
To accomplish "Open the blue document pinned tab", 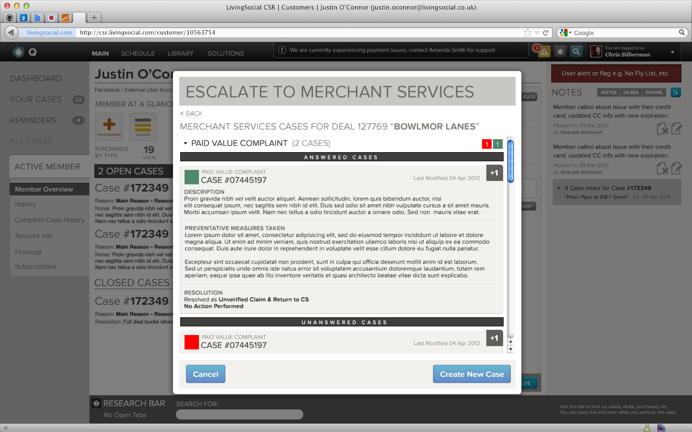I will 37,18.
